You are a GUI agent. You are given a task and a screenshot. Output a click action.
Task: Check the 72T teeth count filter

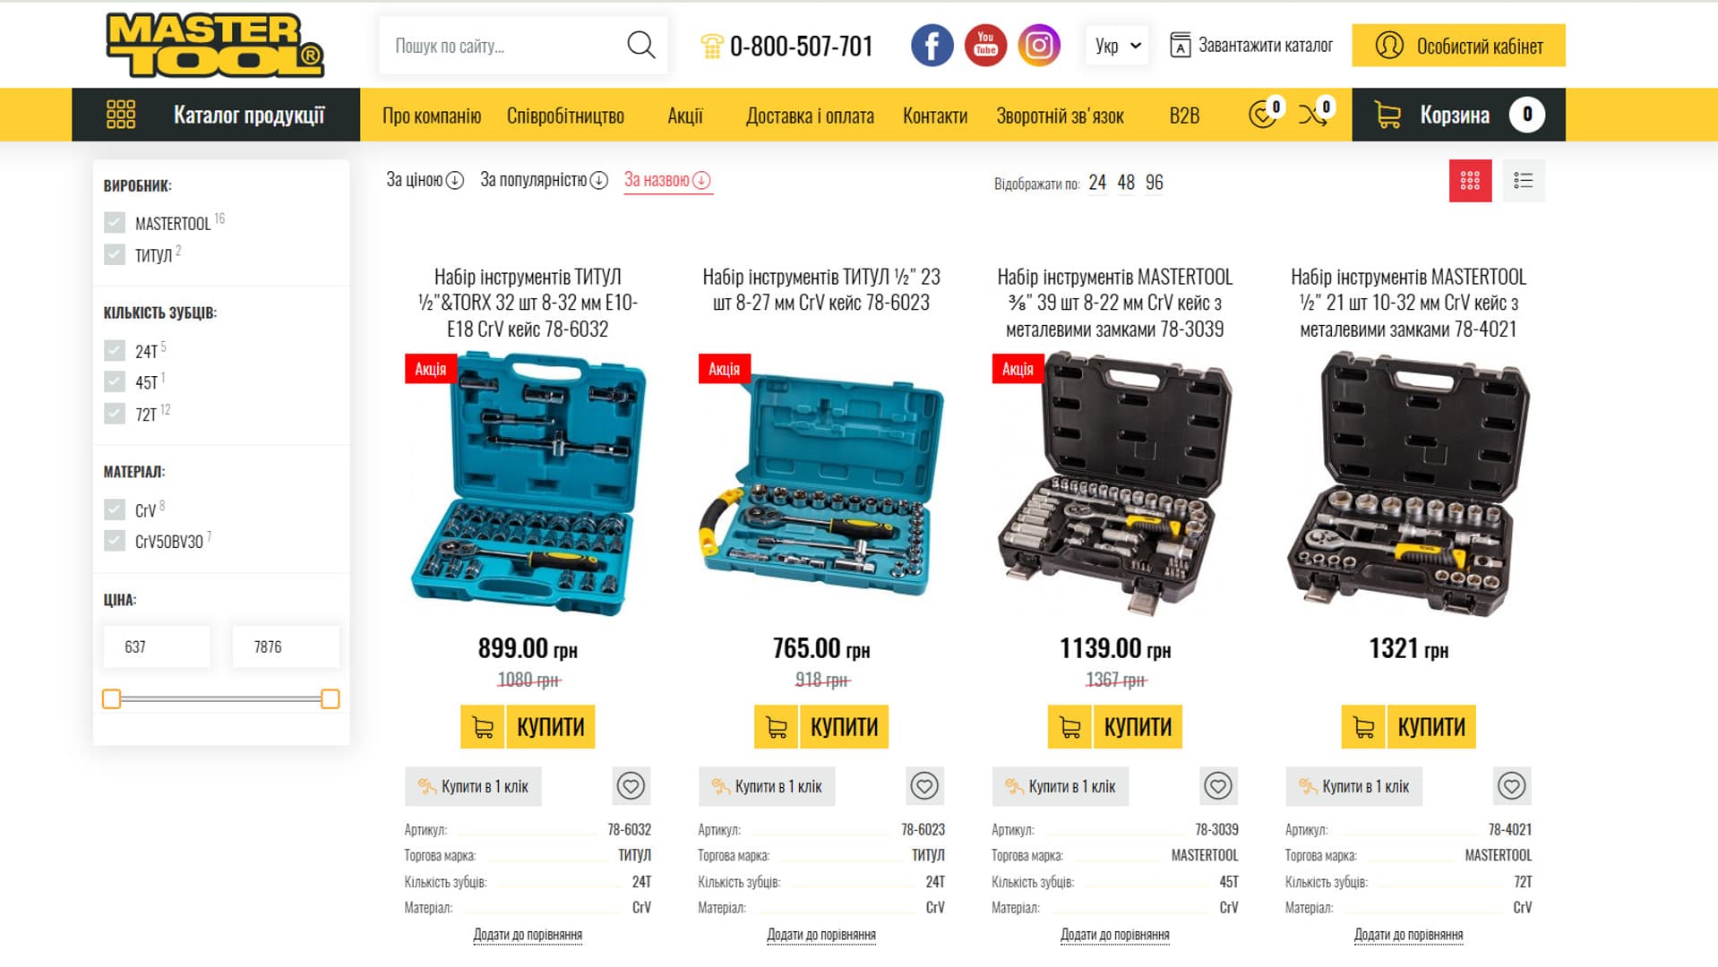tap(115, 414)
